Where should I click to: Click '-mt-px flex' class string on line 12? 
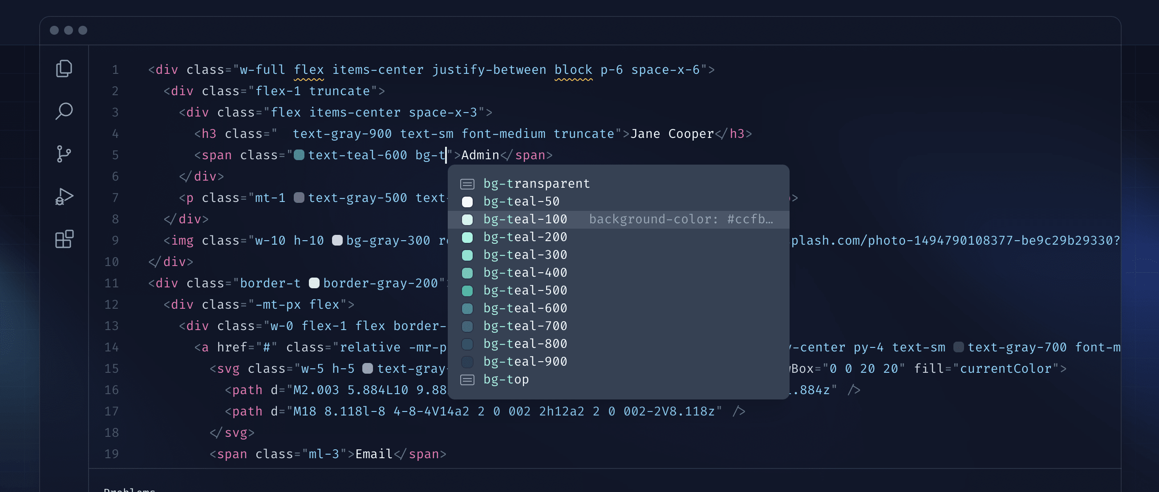pyautogui.click(x=297, y=305)
